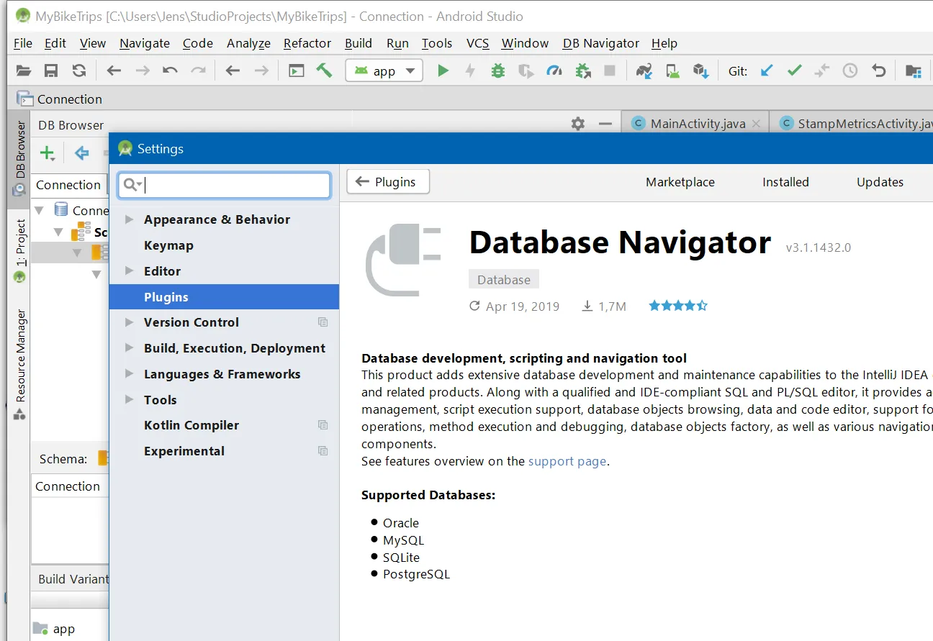Expand the Editor settings section
The width and height of the screenshot is (933, 641).
click(129, 271)
